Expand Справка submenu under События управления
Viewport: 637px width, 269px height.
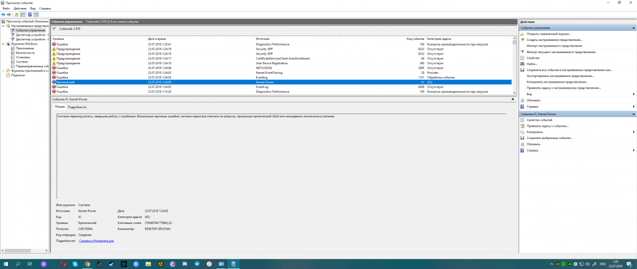[634, 106]
